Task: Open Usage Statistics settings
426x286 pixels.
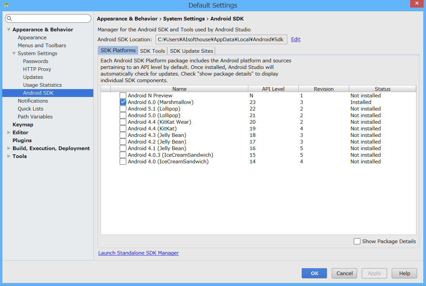Action: click(42, 85)
